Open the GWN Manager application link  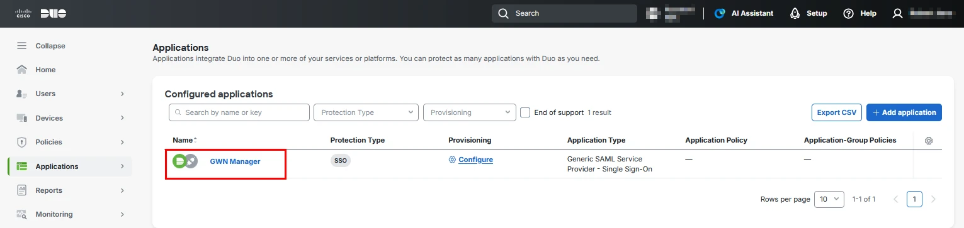(x=235, y=161)
